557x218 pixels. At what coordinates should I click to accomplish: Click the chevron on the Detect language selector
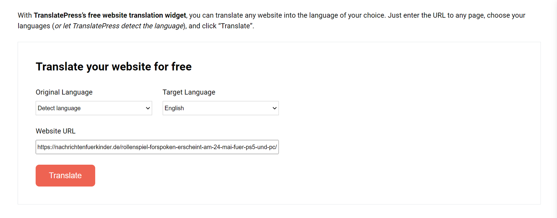point(148,108)
